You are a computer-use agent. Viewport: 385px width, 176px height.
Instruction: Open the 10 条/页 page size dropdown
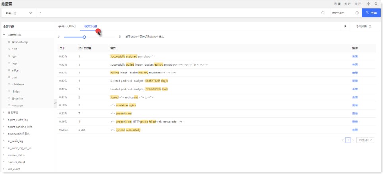click(x=365, y=140)
